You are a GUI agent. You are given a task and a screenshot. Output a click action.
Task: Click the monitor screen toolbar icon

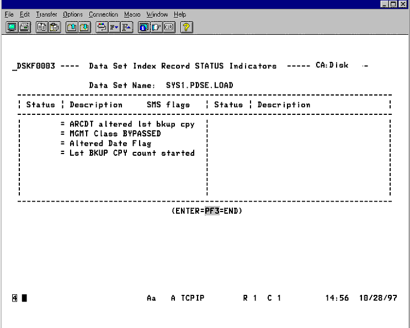click(12, 27)
